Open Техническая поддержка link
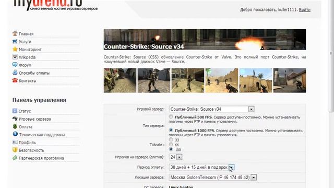The image size is (334, 188). pos(42,135)
